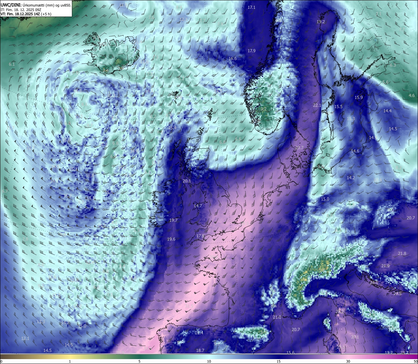Click the 3.2 value over Norway
This screenshot has width=418, height=364.
coord(264,109)
